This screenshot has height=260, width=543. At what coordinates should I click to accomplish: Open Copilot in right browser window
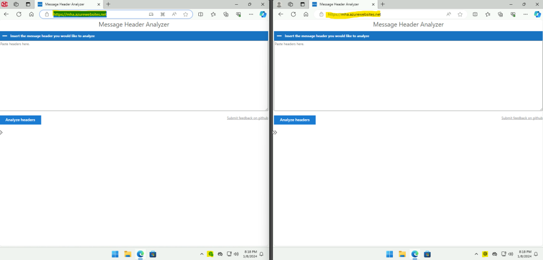point(538,14)
